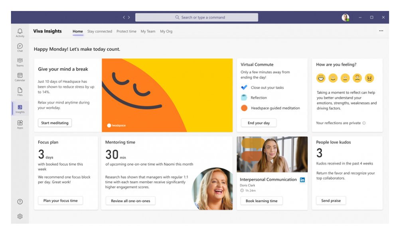Switch to the My Org tab
The image size is (399, 234).
coord(166,31)
